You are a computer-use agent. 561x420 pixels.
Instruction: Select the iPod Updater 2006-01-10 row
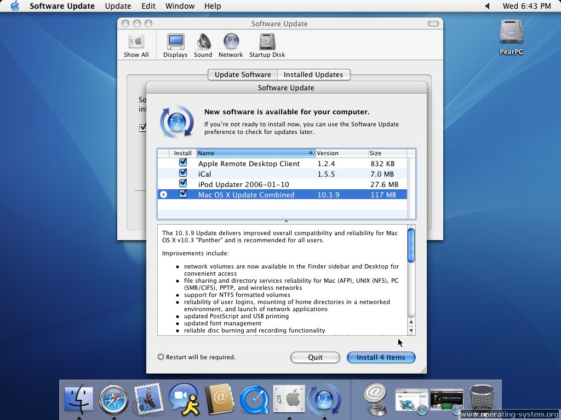[282, 184]
